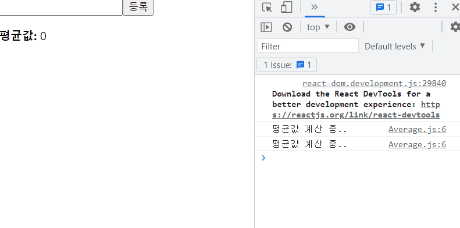Open the top JavaScript context dropdown
Screen dimensions: 460x228
click(x=318, y=27)
